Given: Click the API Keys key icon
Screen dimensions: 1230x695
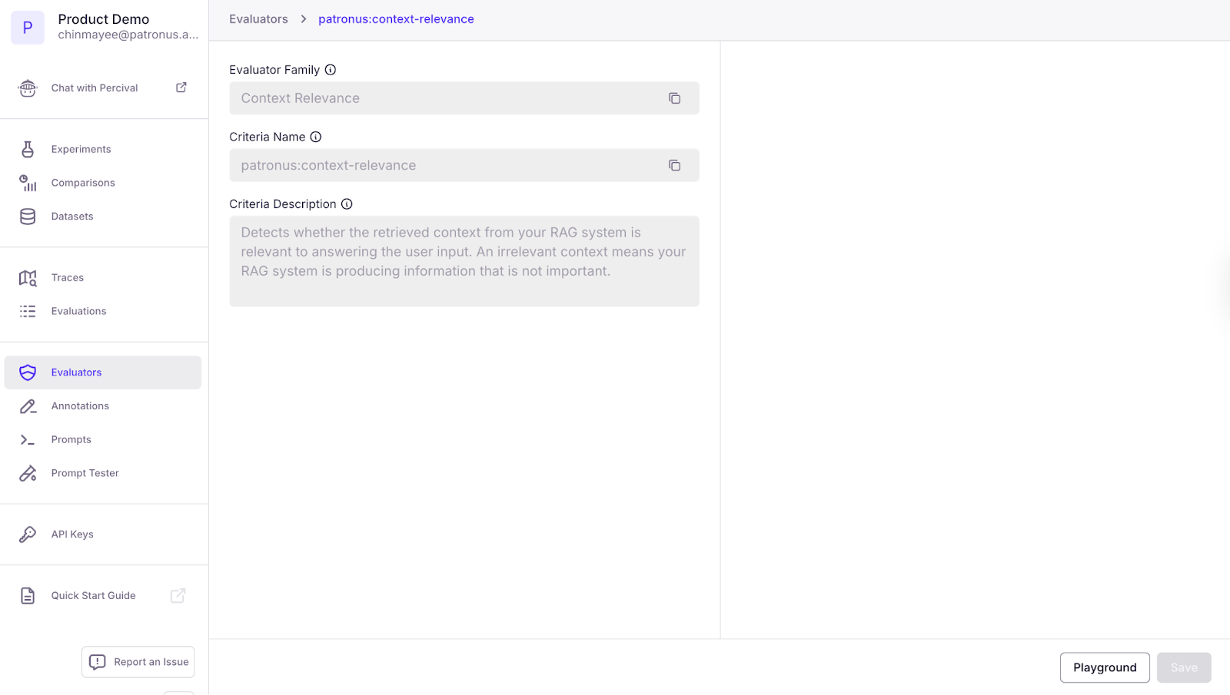Looking at the screenshot, I should point(28,534).
